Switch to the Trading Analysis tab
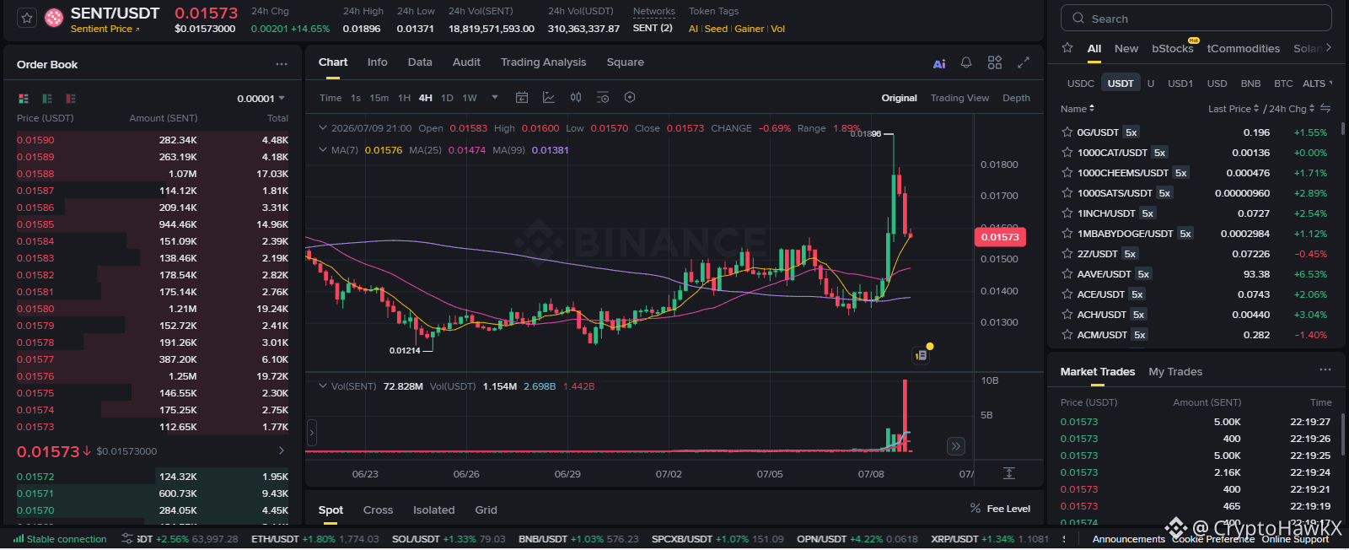The height and width of the screenshot is (550, 1349). click(543, 62)
